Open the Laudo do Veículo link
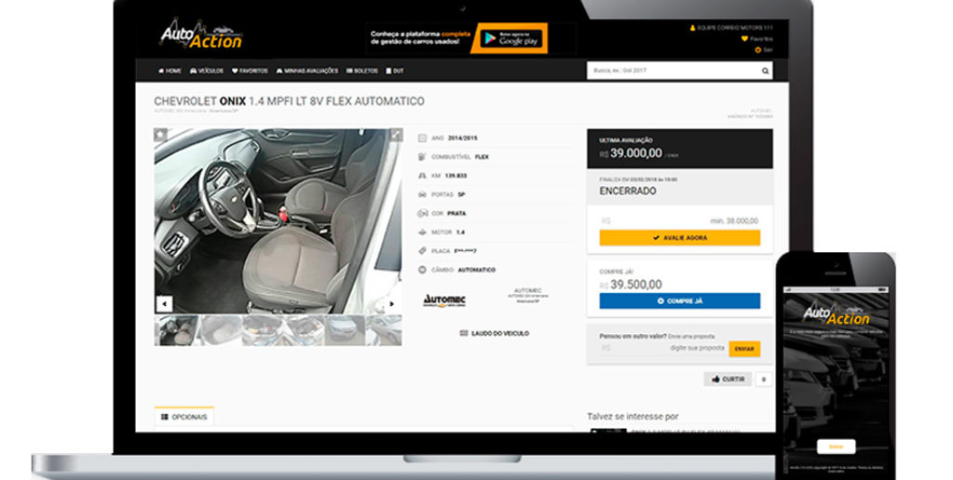Viewport: 953px width, 480px height. [494, 333]
